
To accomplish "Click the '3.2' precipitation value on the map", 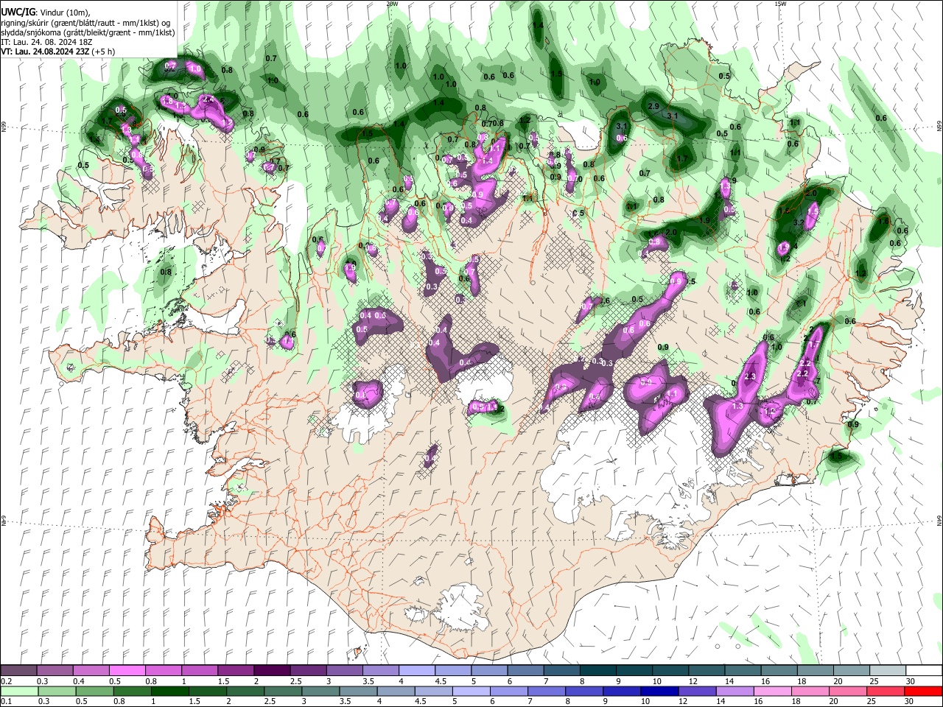I will click(799, 222).
